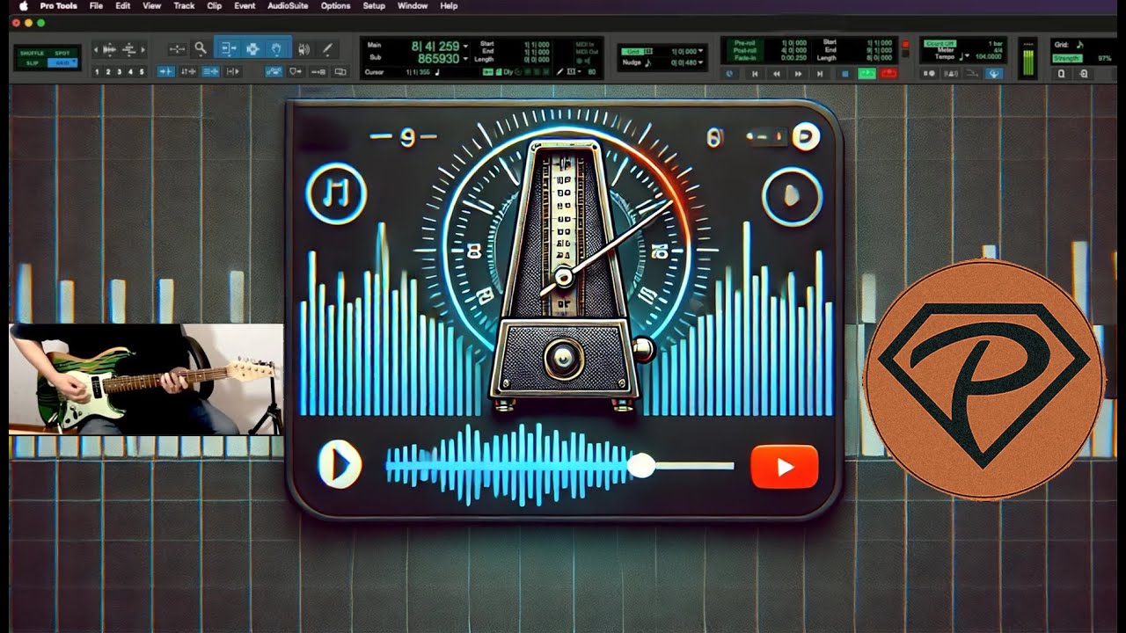Click the MIDI note vertical zoom icon
The image size is (1126, 633).
(128, 49)
